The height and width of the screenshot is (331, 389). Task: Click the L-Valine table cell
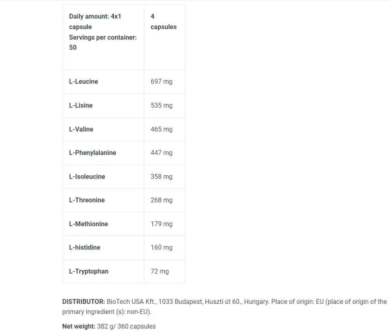click(81, 129)
